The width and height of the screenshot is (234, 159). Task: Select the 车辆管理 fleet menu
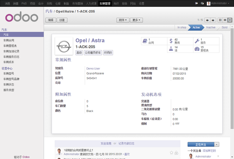105,4
